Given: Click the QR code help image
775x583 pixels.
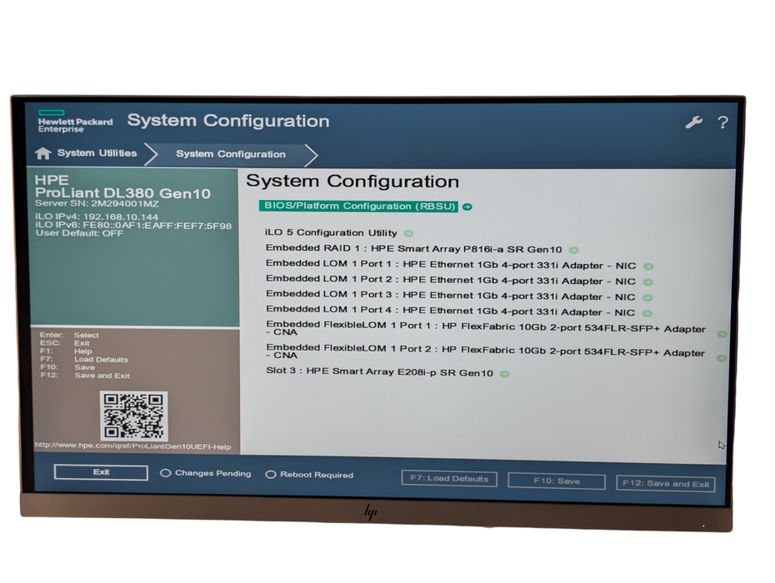Looking at the screenshot, I should 134,416.
